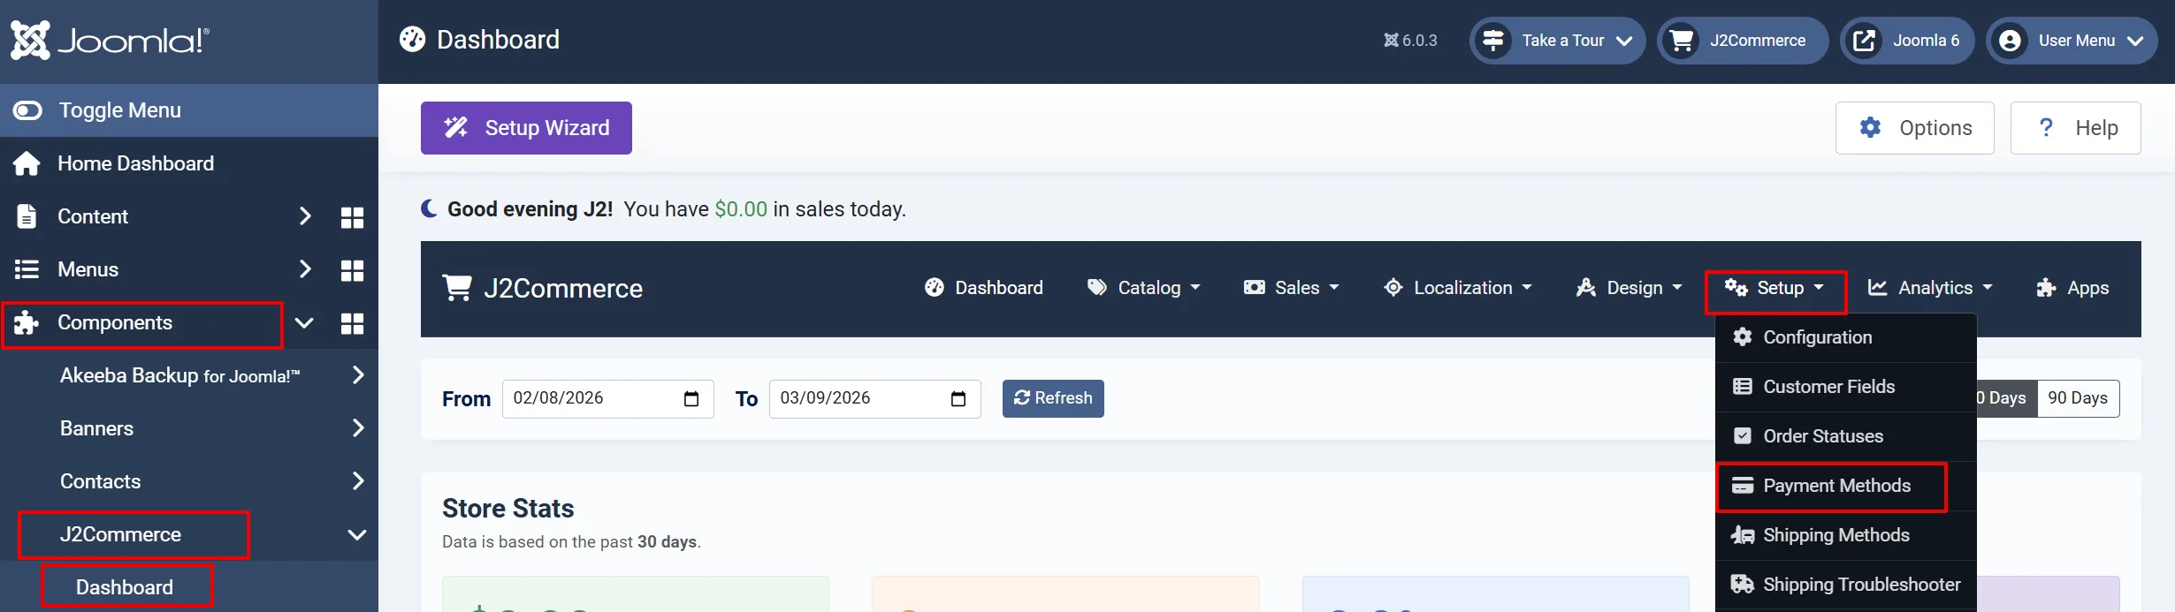
Task: Expand Akeeba Backup for Joomla chevron
Action: pyautogui.click(x=358, y=375)
